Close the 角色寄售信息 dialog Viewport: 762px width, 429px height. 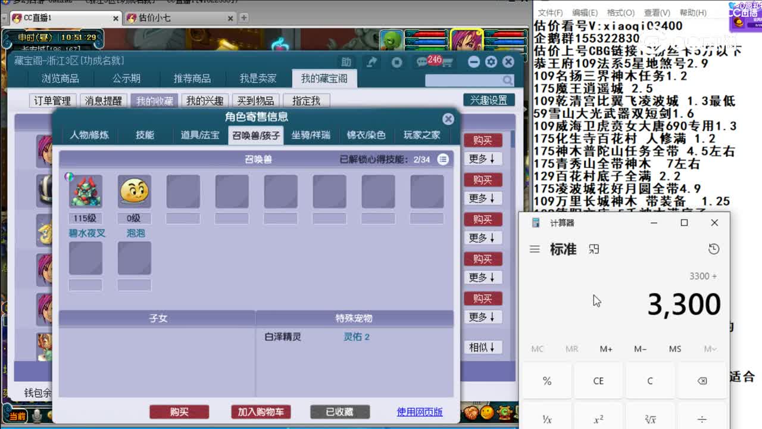(448, 119)
